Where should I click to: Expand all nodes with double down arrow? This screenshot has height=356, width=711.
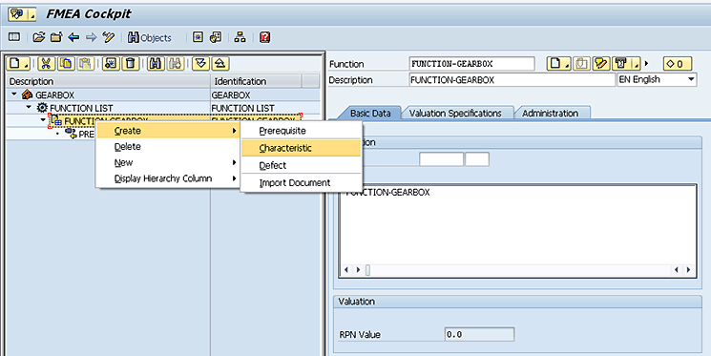[200, 64]
